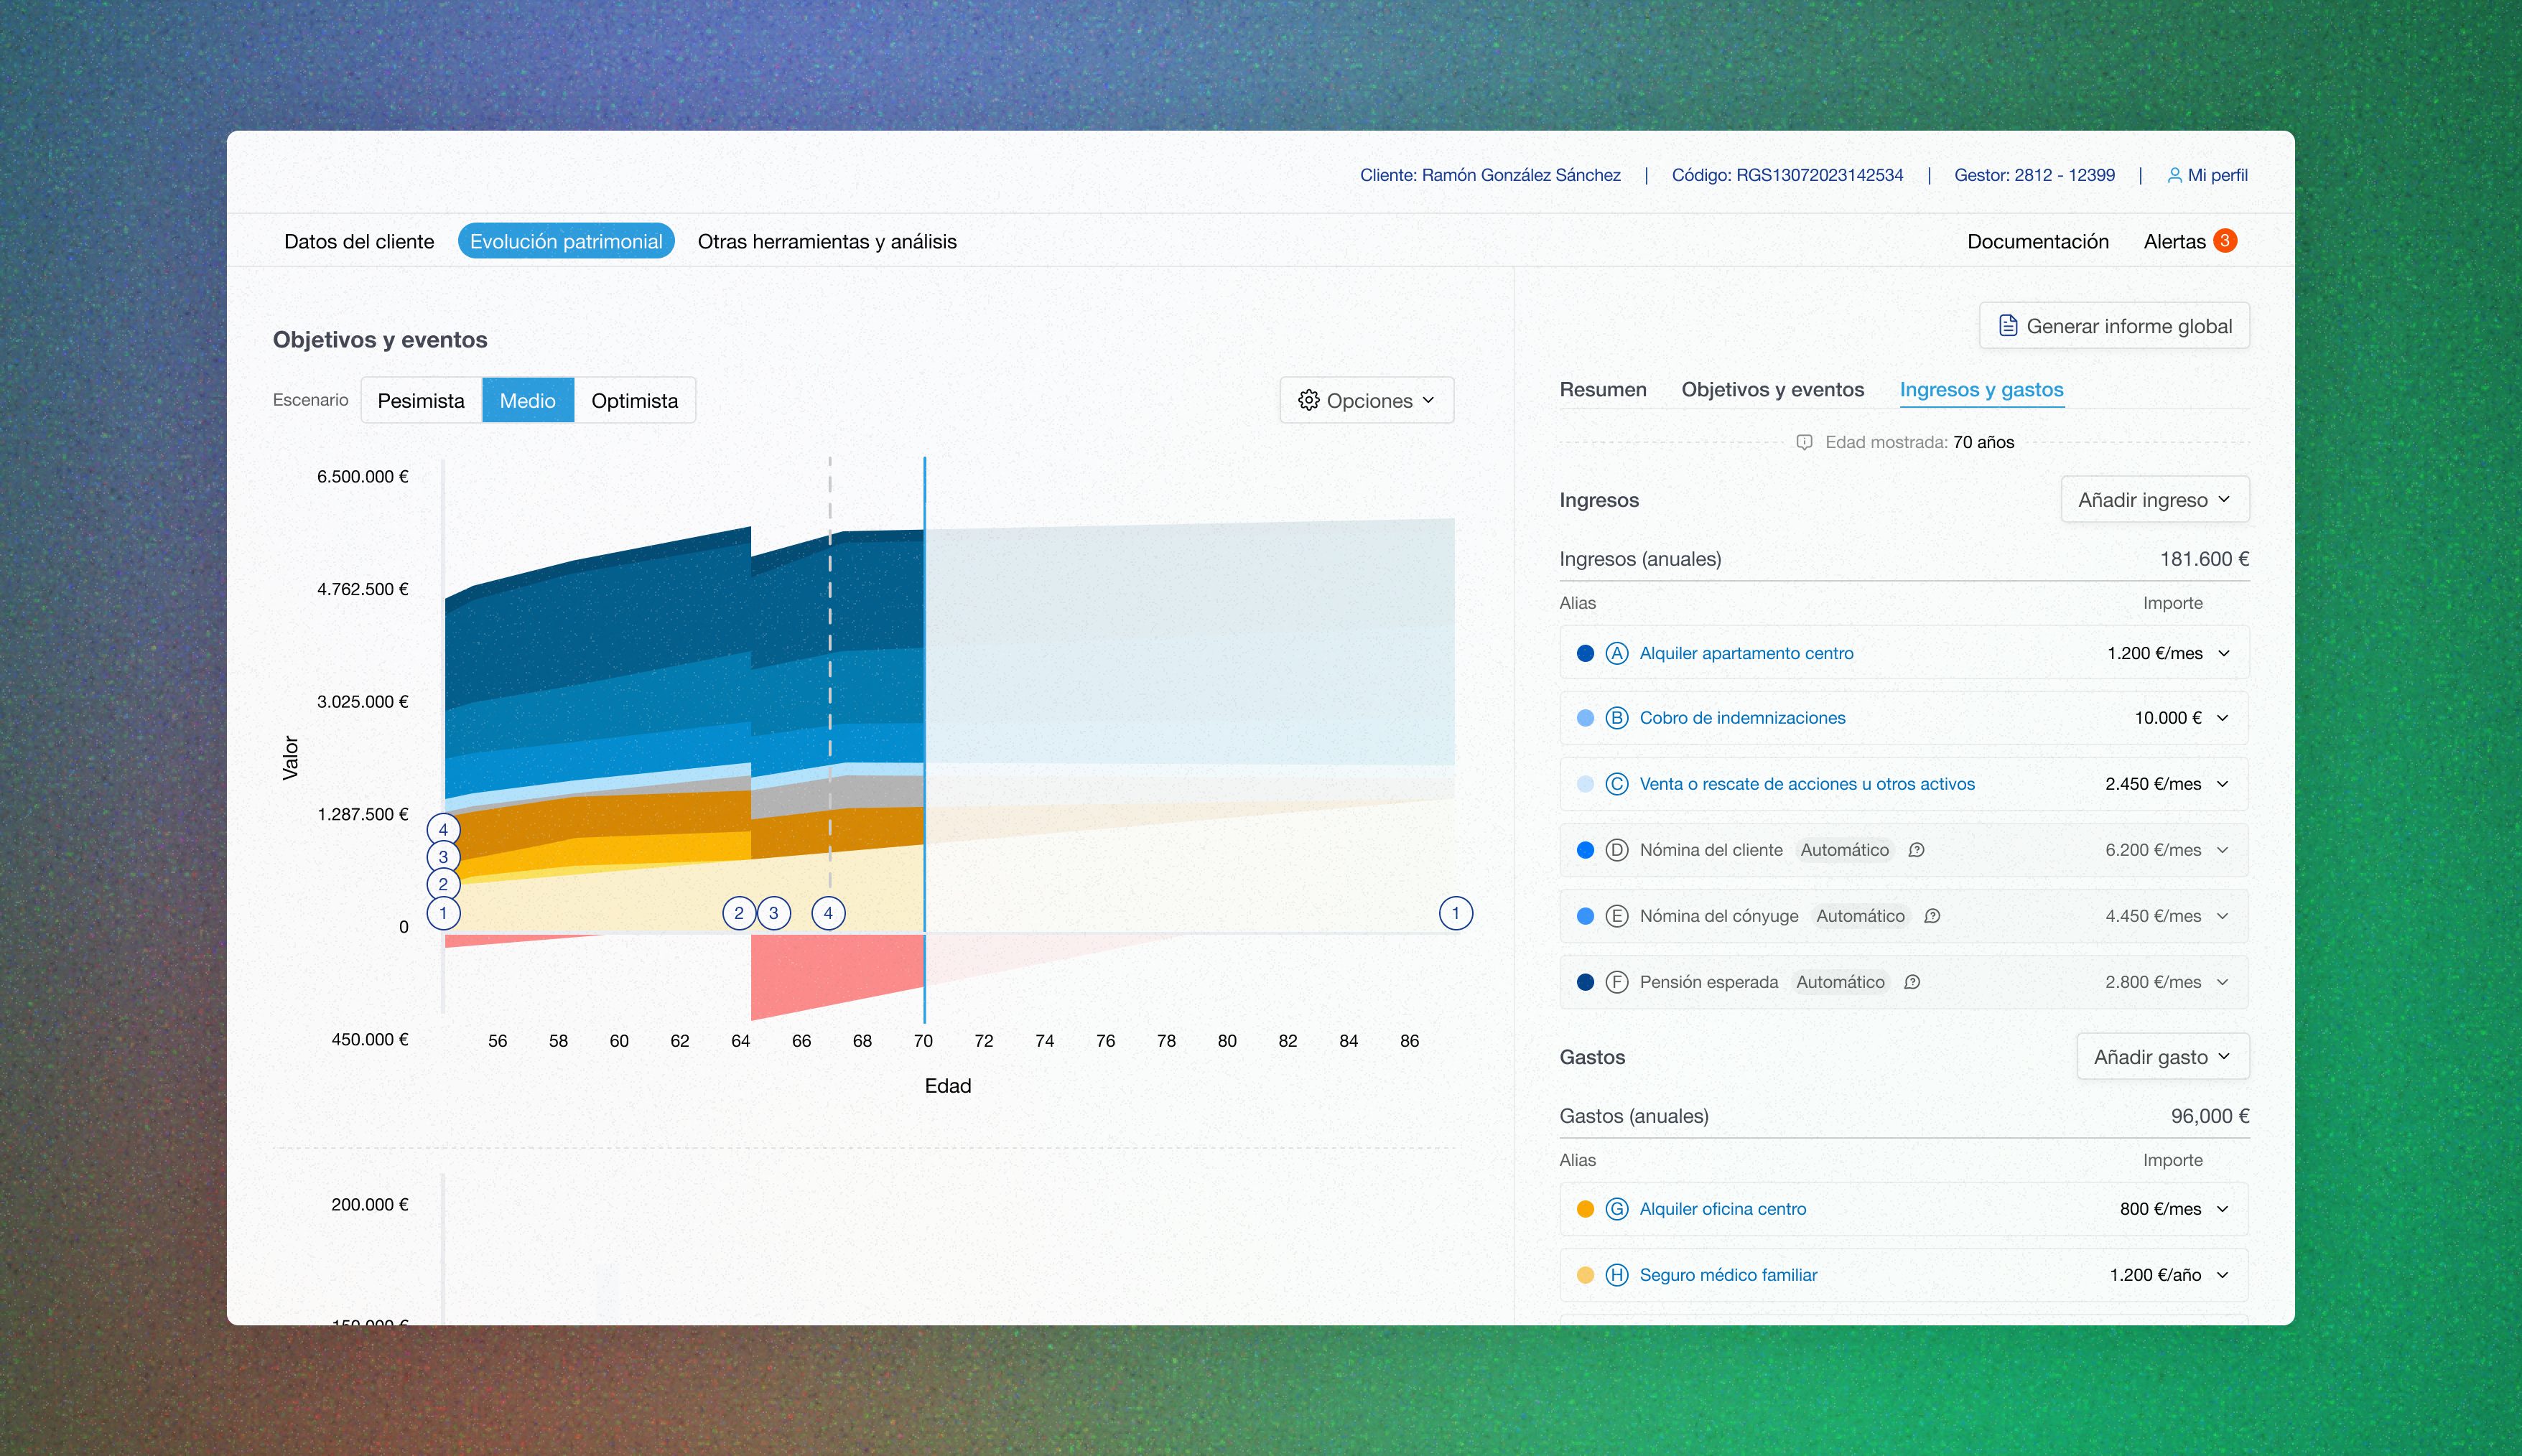The width and height of the screenshot is (2522, 1456).
Task: Click the circled letter A icon
Action: [x=1616, y=653]
